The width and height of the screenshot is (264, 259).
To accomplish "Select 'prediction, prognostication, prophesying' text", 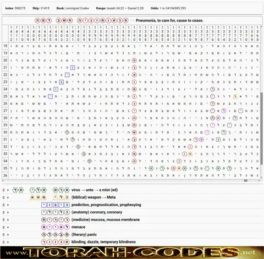I will point(106,205).
